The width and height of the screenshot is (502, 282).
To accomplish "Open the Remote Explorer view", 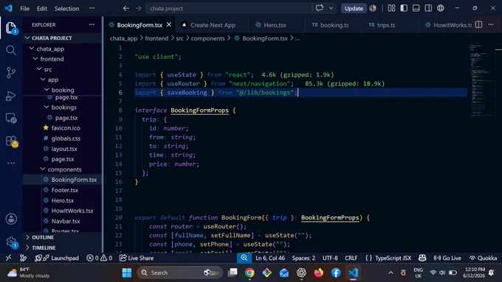I will tap(11, 118).
